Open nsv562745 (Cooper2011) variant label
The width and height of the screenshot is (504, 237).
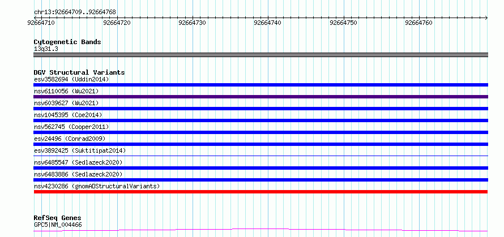tap(71, 127)
